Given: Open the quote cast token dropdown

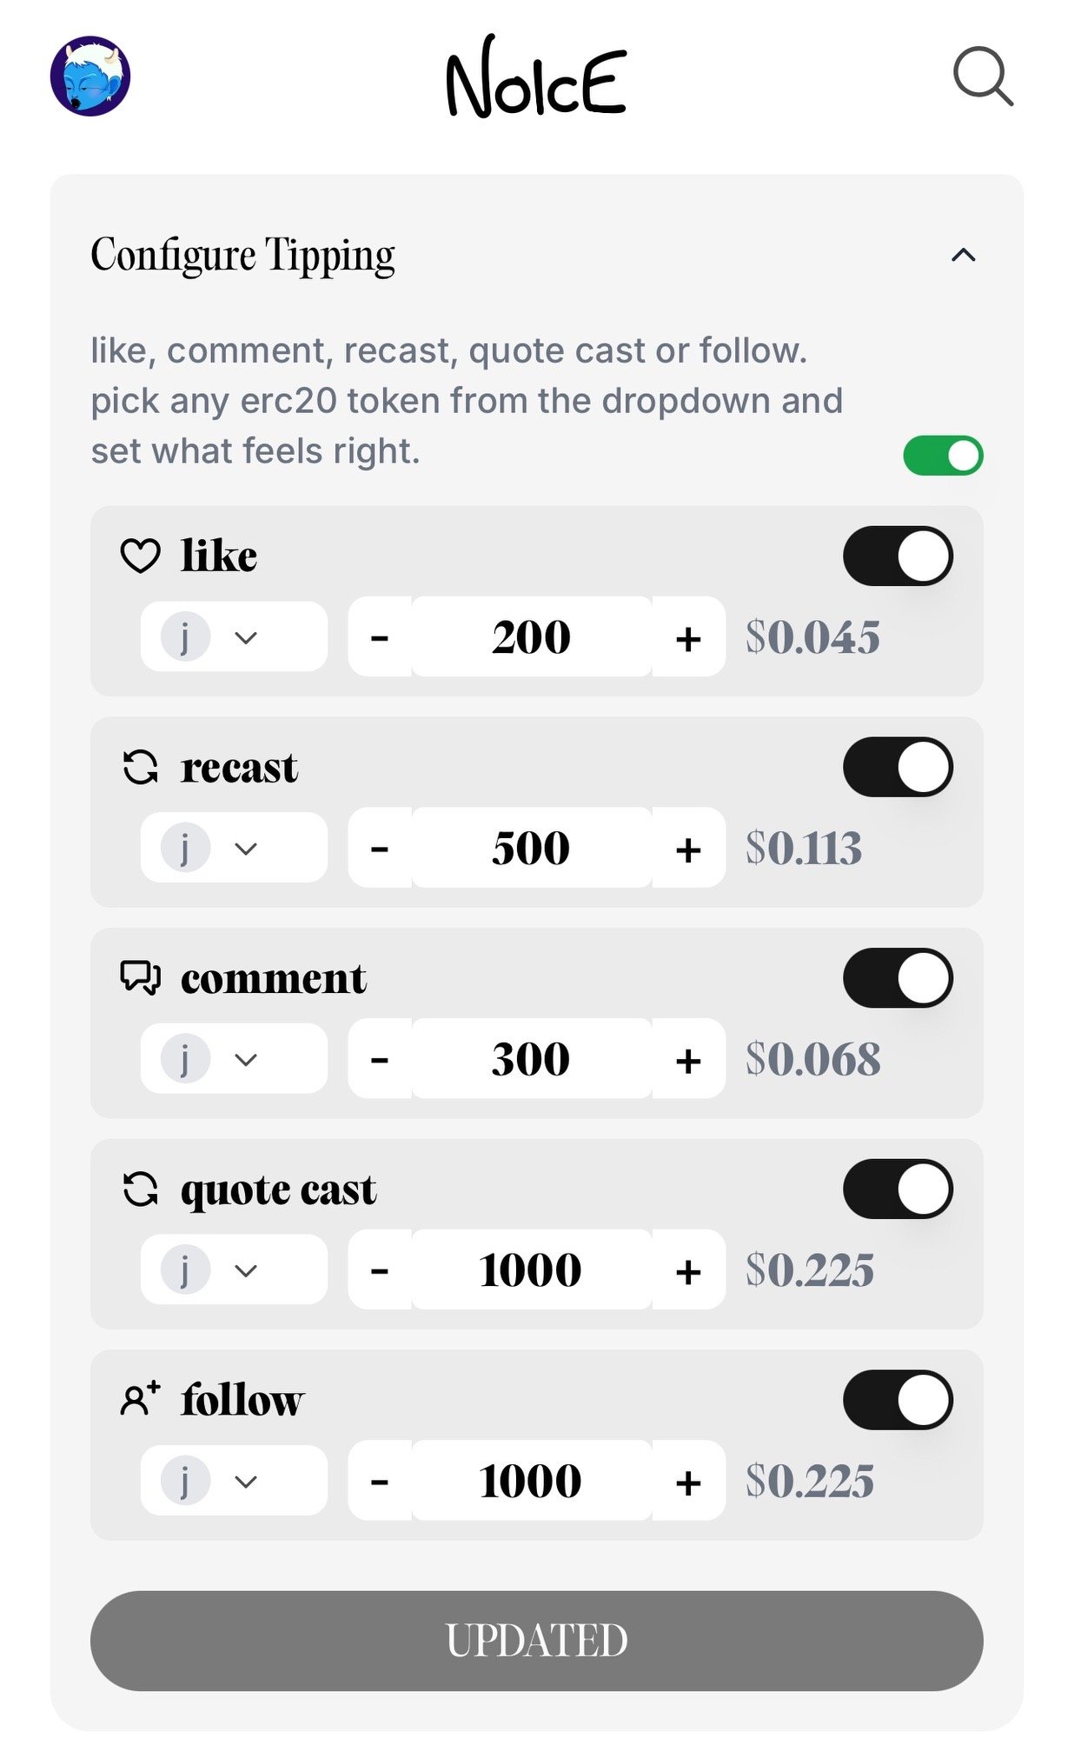Looking at the screenshot, I should tap(234, 1270).
